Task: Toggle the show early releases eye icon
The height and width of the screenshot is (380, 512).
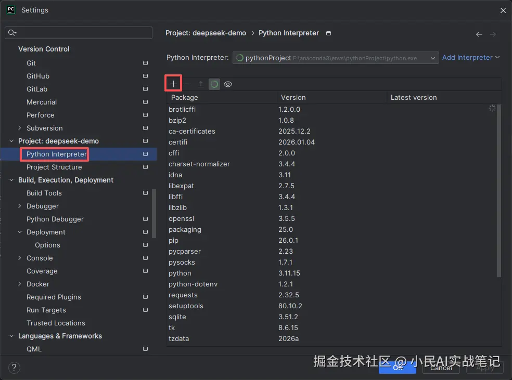Action: (228, 84)
